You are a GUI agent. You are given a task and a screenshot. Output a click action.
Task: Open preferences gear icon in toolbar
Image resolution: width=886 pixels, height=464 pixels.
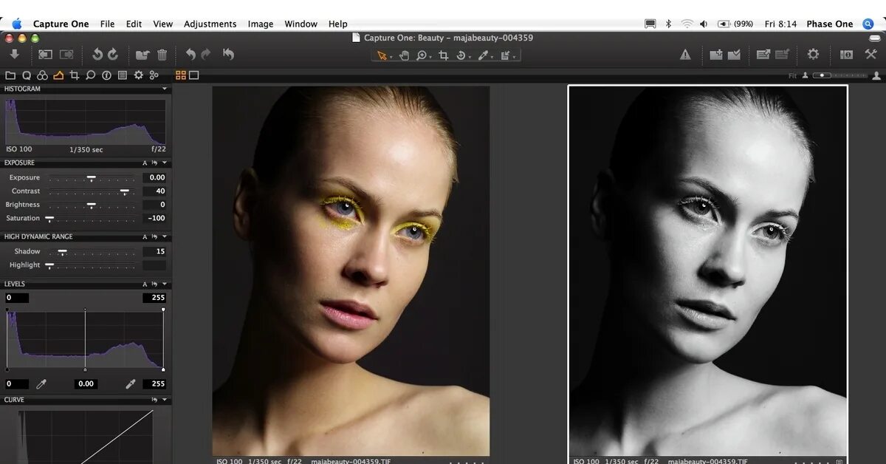click(813, 55)
